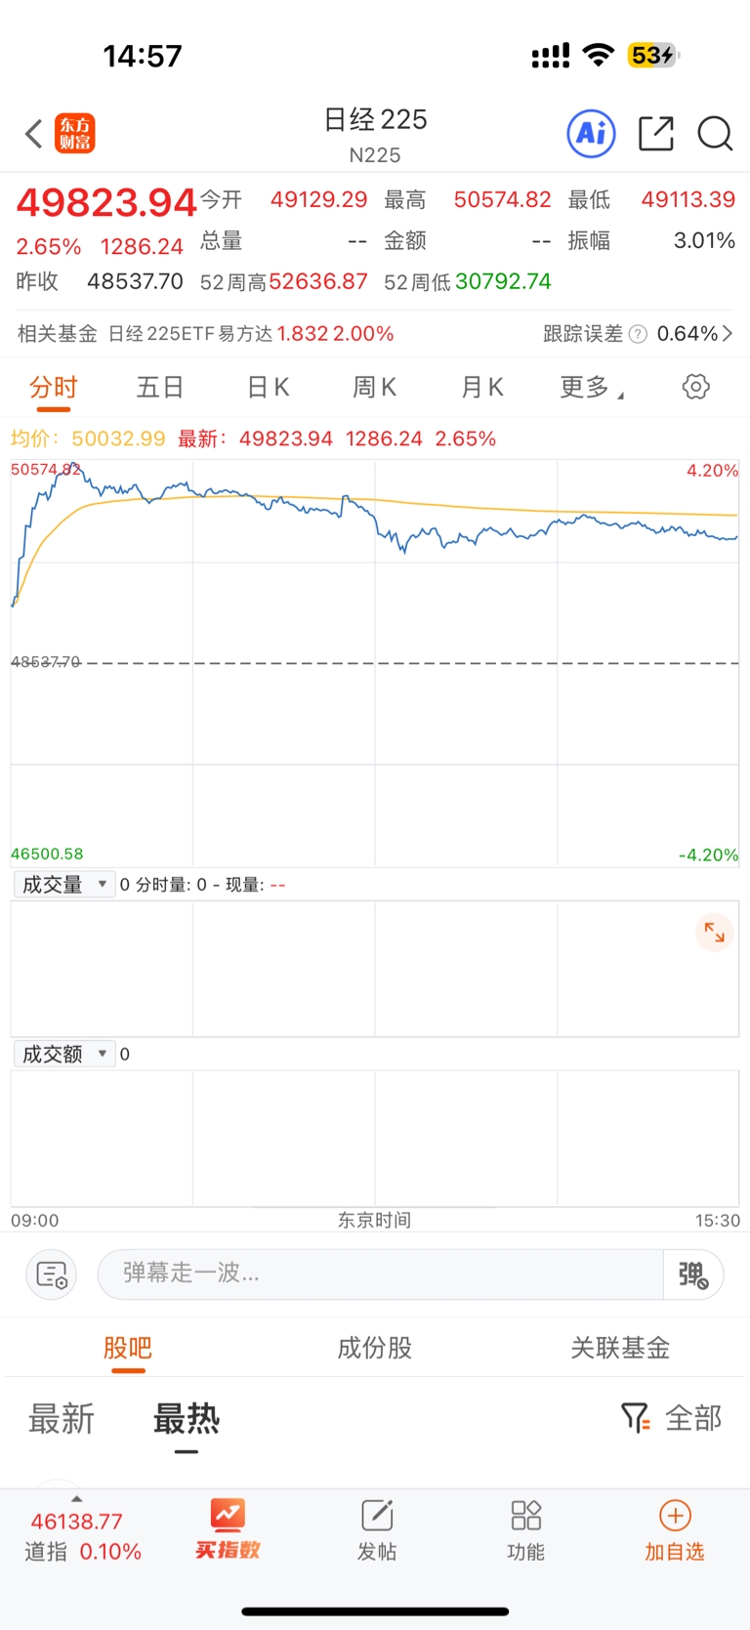Switch to the 日K tab
The height and width of the screenshot is (1630, 750).
click(268, 388)
